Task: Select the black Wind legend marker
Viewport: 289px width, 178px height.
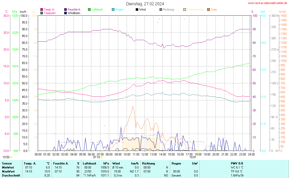Action: (x=137, y=10)
